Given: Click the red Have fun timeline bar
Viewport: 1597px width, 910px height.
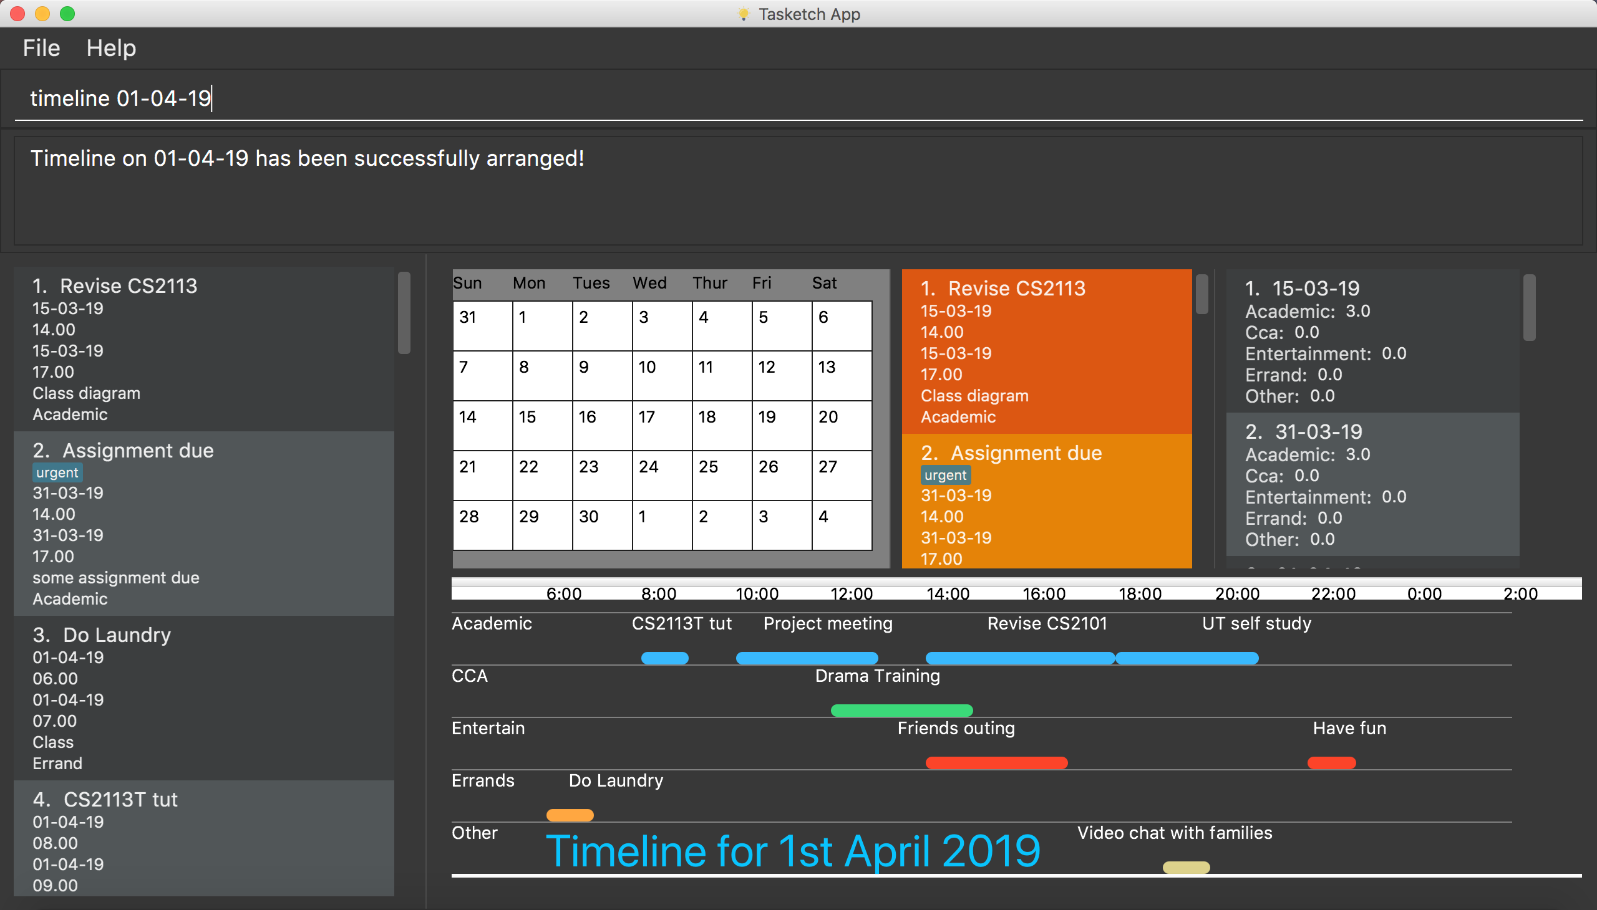Looking at the screenshot, I should [1332, 763].
